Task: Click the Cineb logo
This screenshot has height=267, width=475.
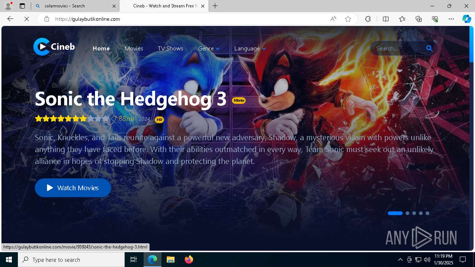Action: (x=54, y=47)
